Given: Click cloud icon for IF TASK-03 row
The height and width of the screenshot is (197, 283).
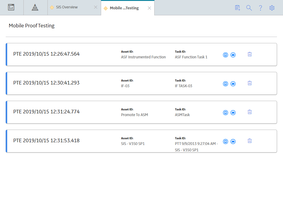Looking at the screenshot, I should coord(233,84).
